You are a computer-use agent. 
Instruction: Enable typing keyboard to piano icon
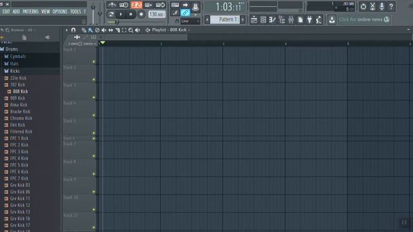point(175,5)
